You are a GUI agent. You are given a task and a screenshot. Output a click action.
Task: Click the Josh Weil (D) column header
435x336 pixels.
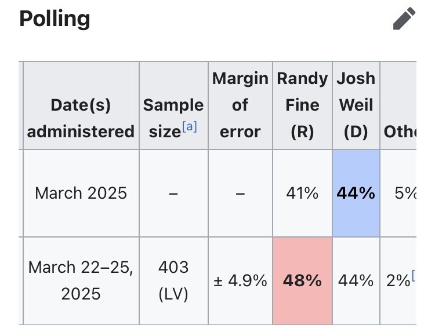(x=356, y=105)
